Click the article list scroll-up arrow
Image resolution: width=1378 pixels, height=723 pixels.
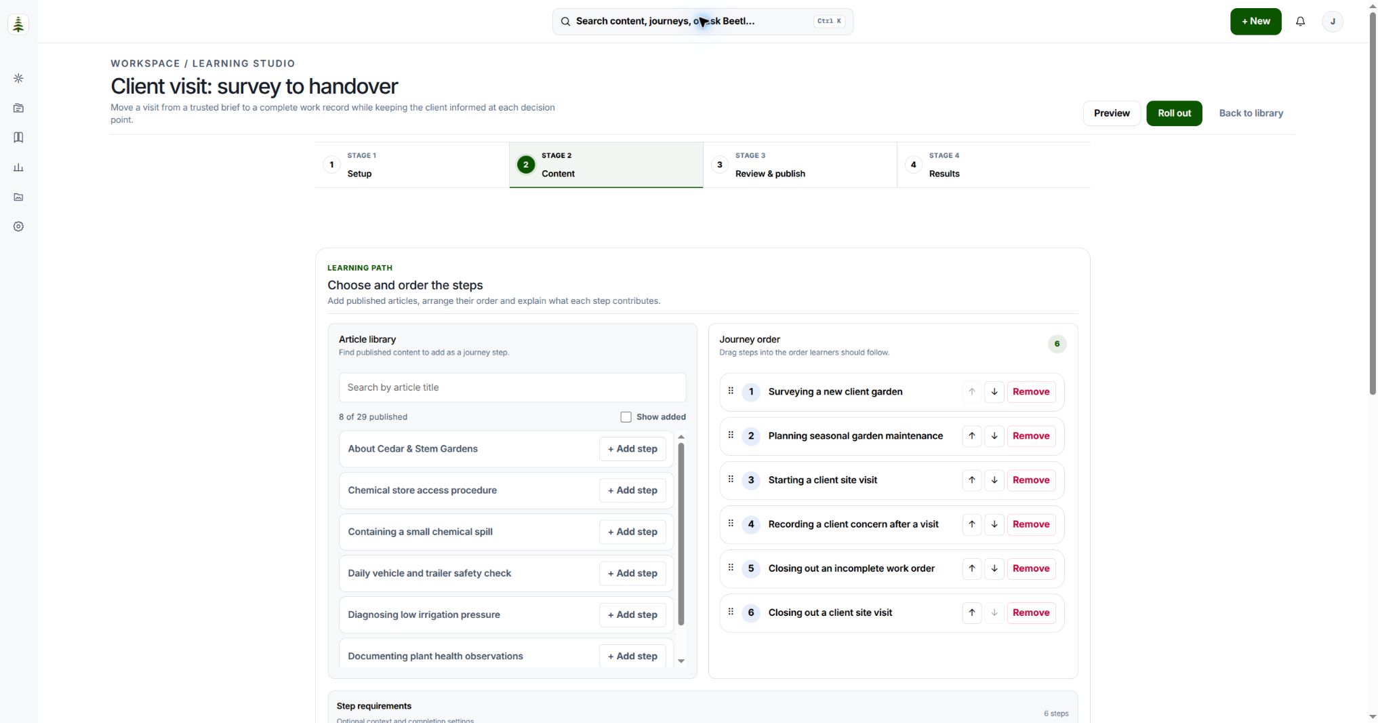coord(681,437)
